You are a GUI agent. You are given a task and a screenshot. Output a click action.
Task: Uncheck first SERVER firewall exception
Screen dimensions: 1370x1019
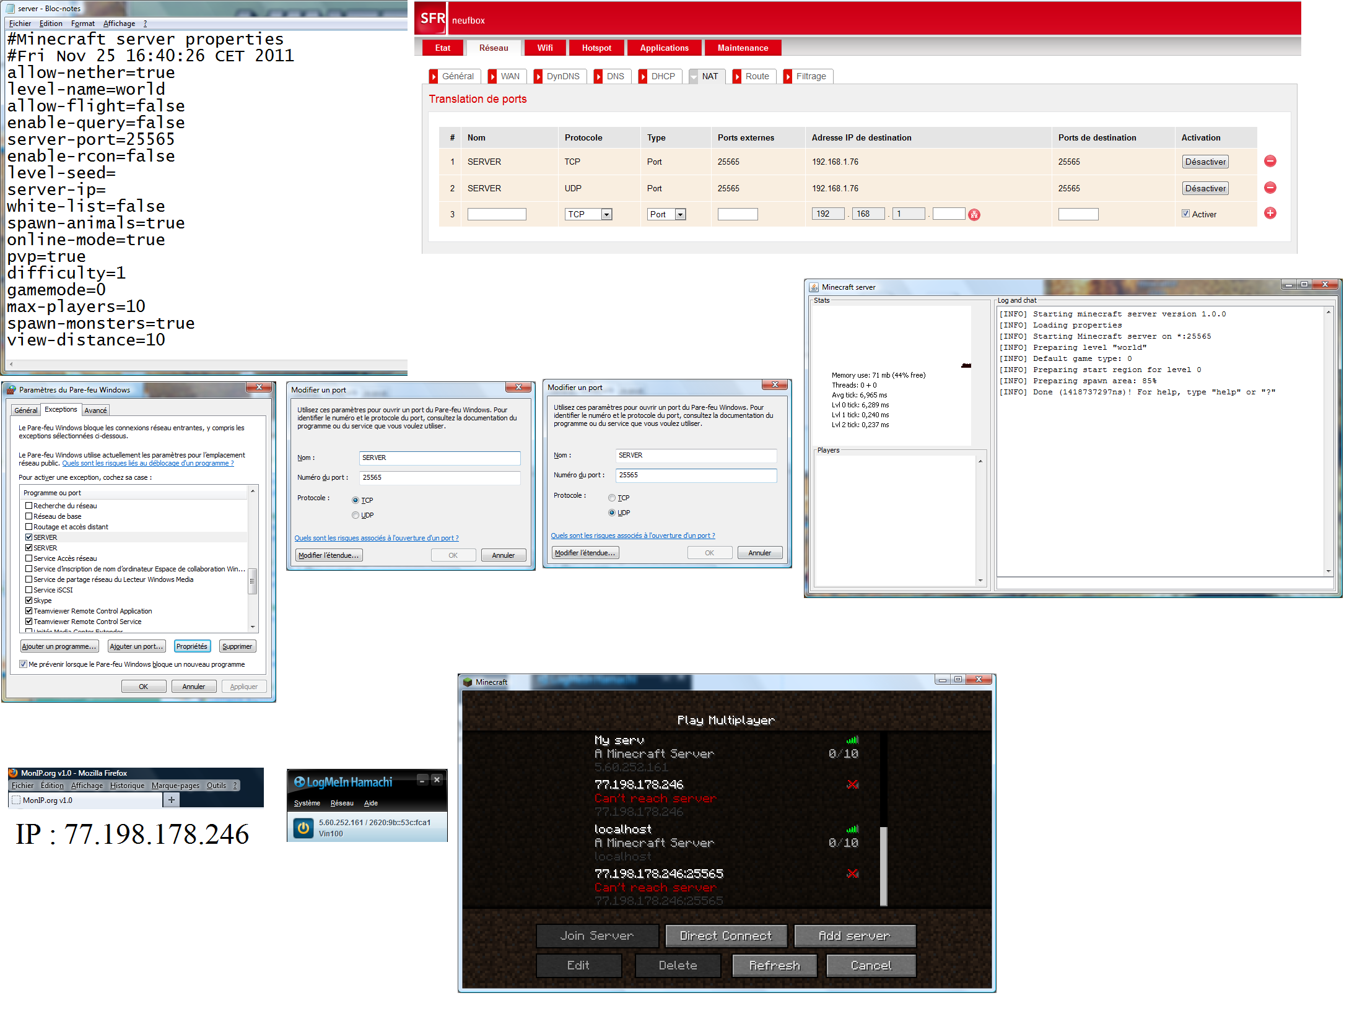[28, 537]
